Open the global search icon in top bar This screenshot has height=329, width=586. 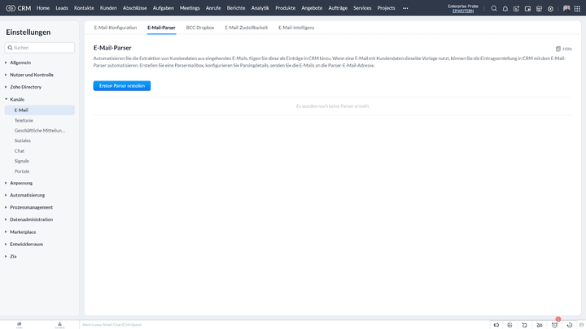494,8
